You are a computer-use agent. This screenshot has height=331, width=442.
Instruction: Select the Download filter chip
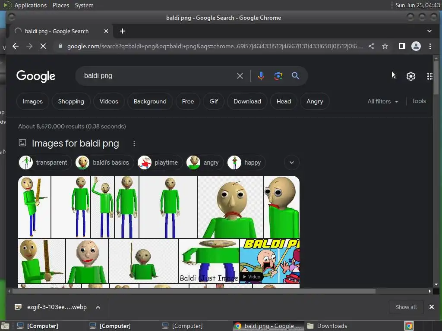(x=247, y=101)
